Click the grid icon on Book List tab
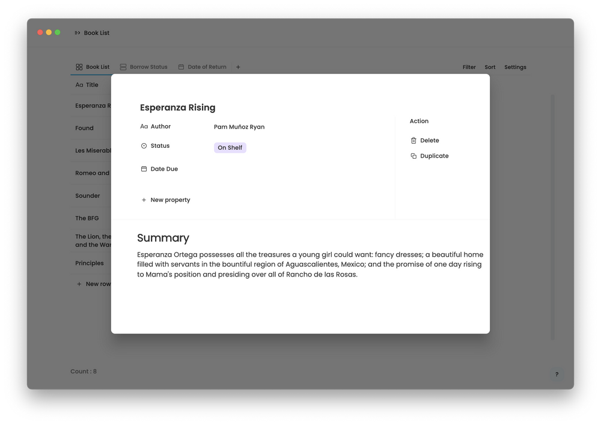This screenshot has width=601, height=425. [79, 67]
